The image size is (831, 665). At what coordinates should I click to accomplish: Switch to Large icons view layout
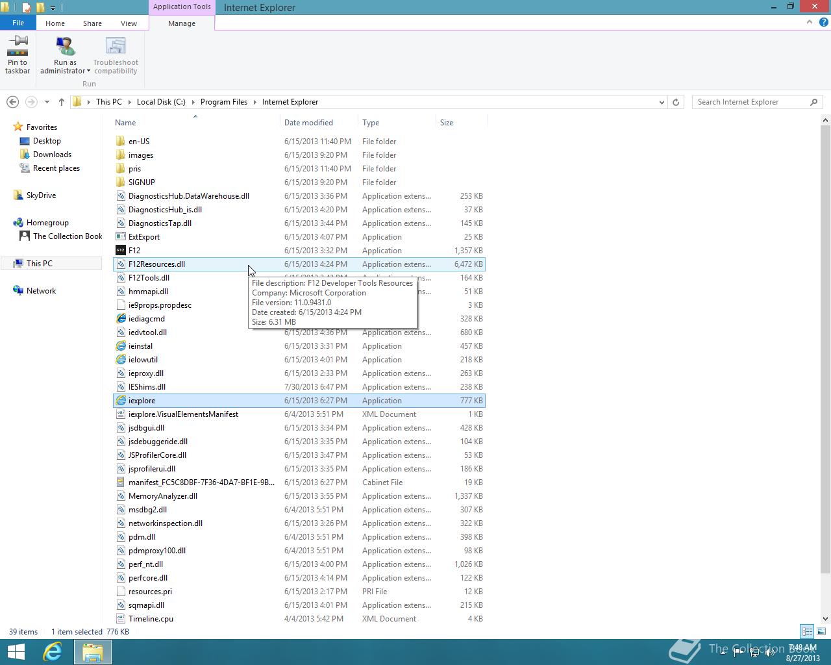point(821,631)
